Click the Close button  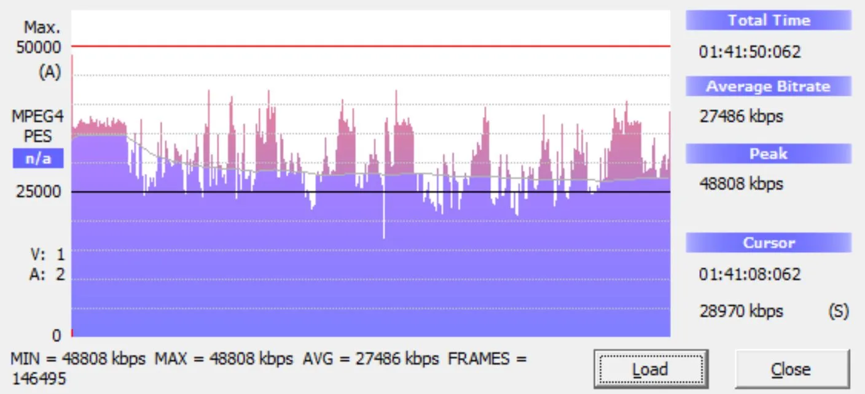[791, 369]
